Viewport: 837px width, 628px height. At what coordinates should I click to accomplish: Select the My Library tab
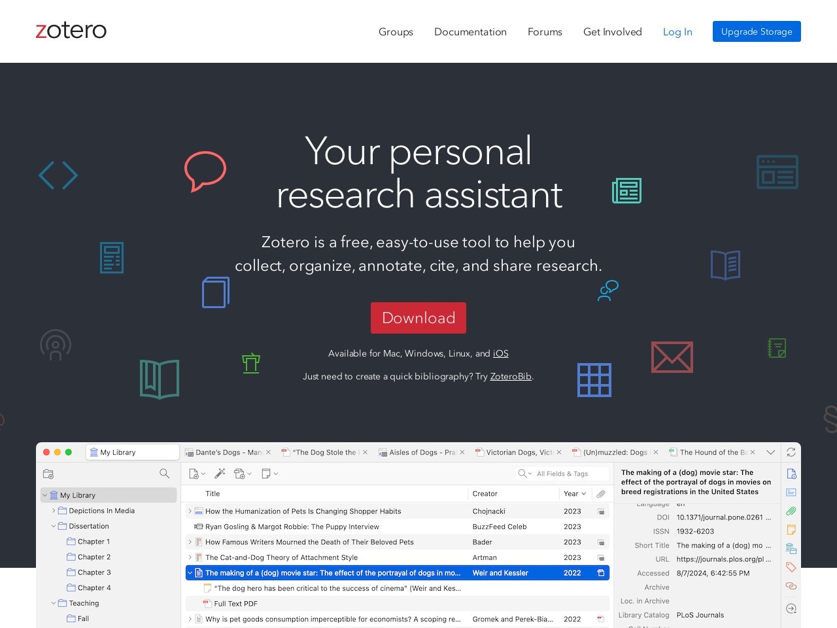point(132,452)
